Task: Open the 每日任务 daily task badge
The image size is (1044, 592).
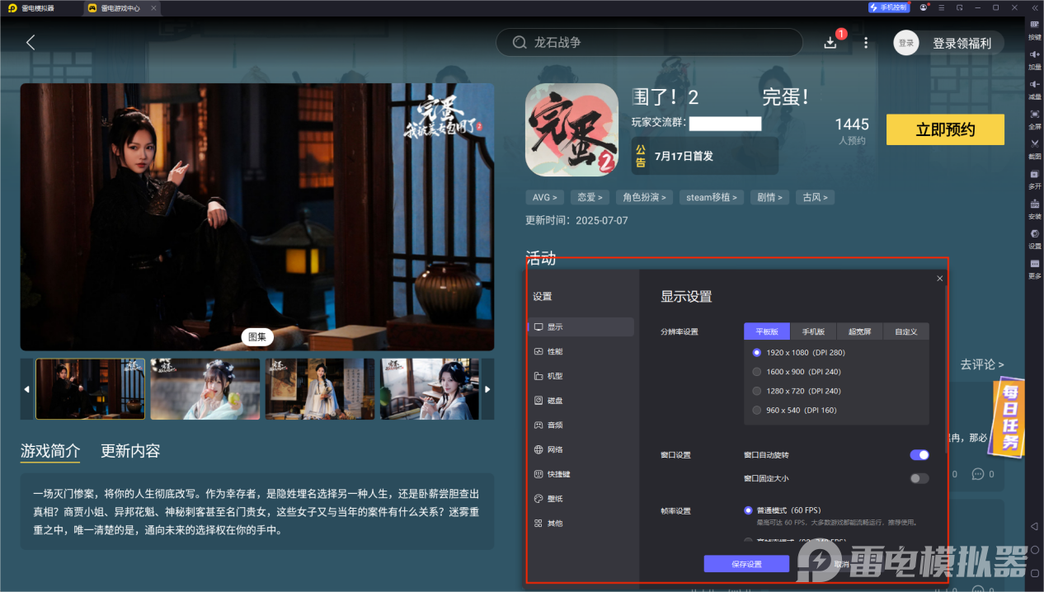Action: point(1009,419)
